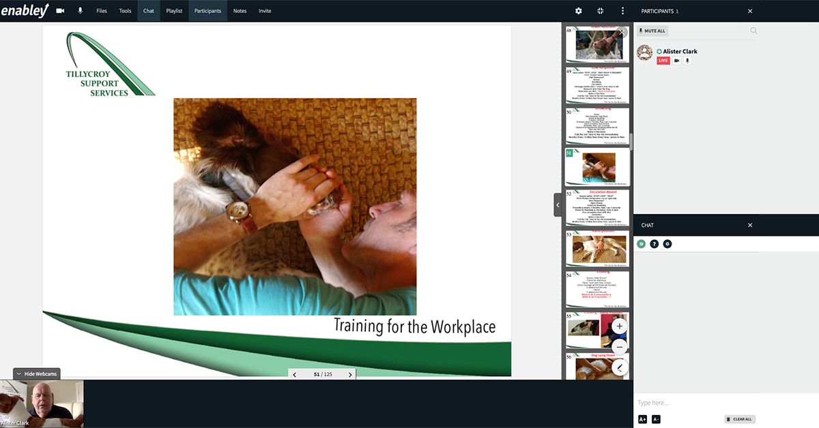This screenshot has width=819, height=428.
Task: Toggle Alister Clark's webcam icon
Action: click(x=677, y=61)
